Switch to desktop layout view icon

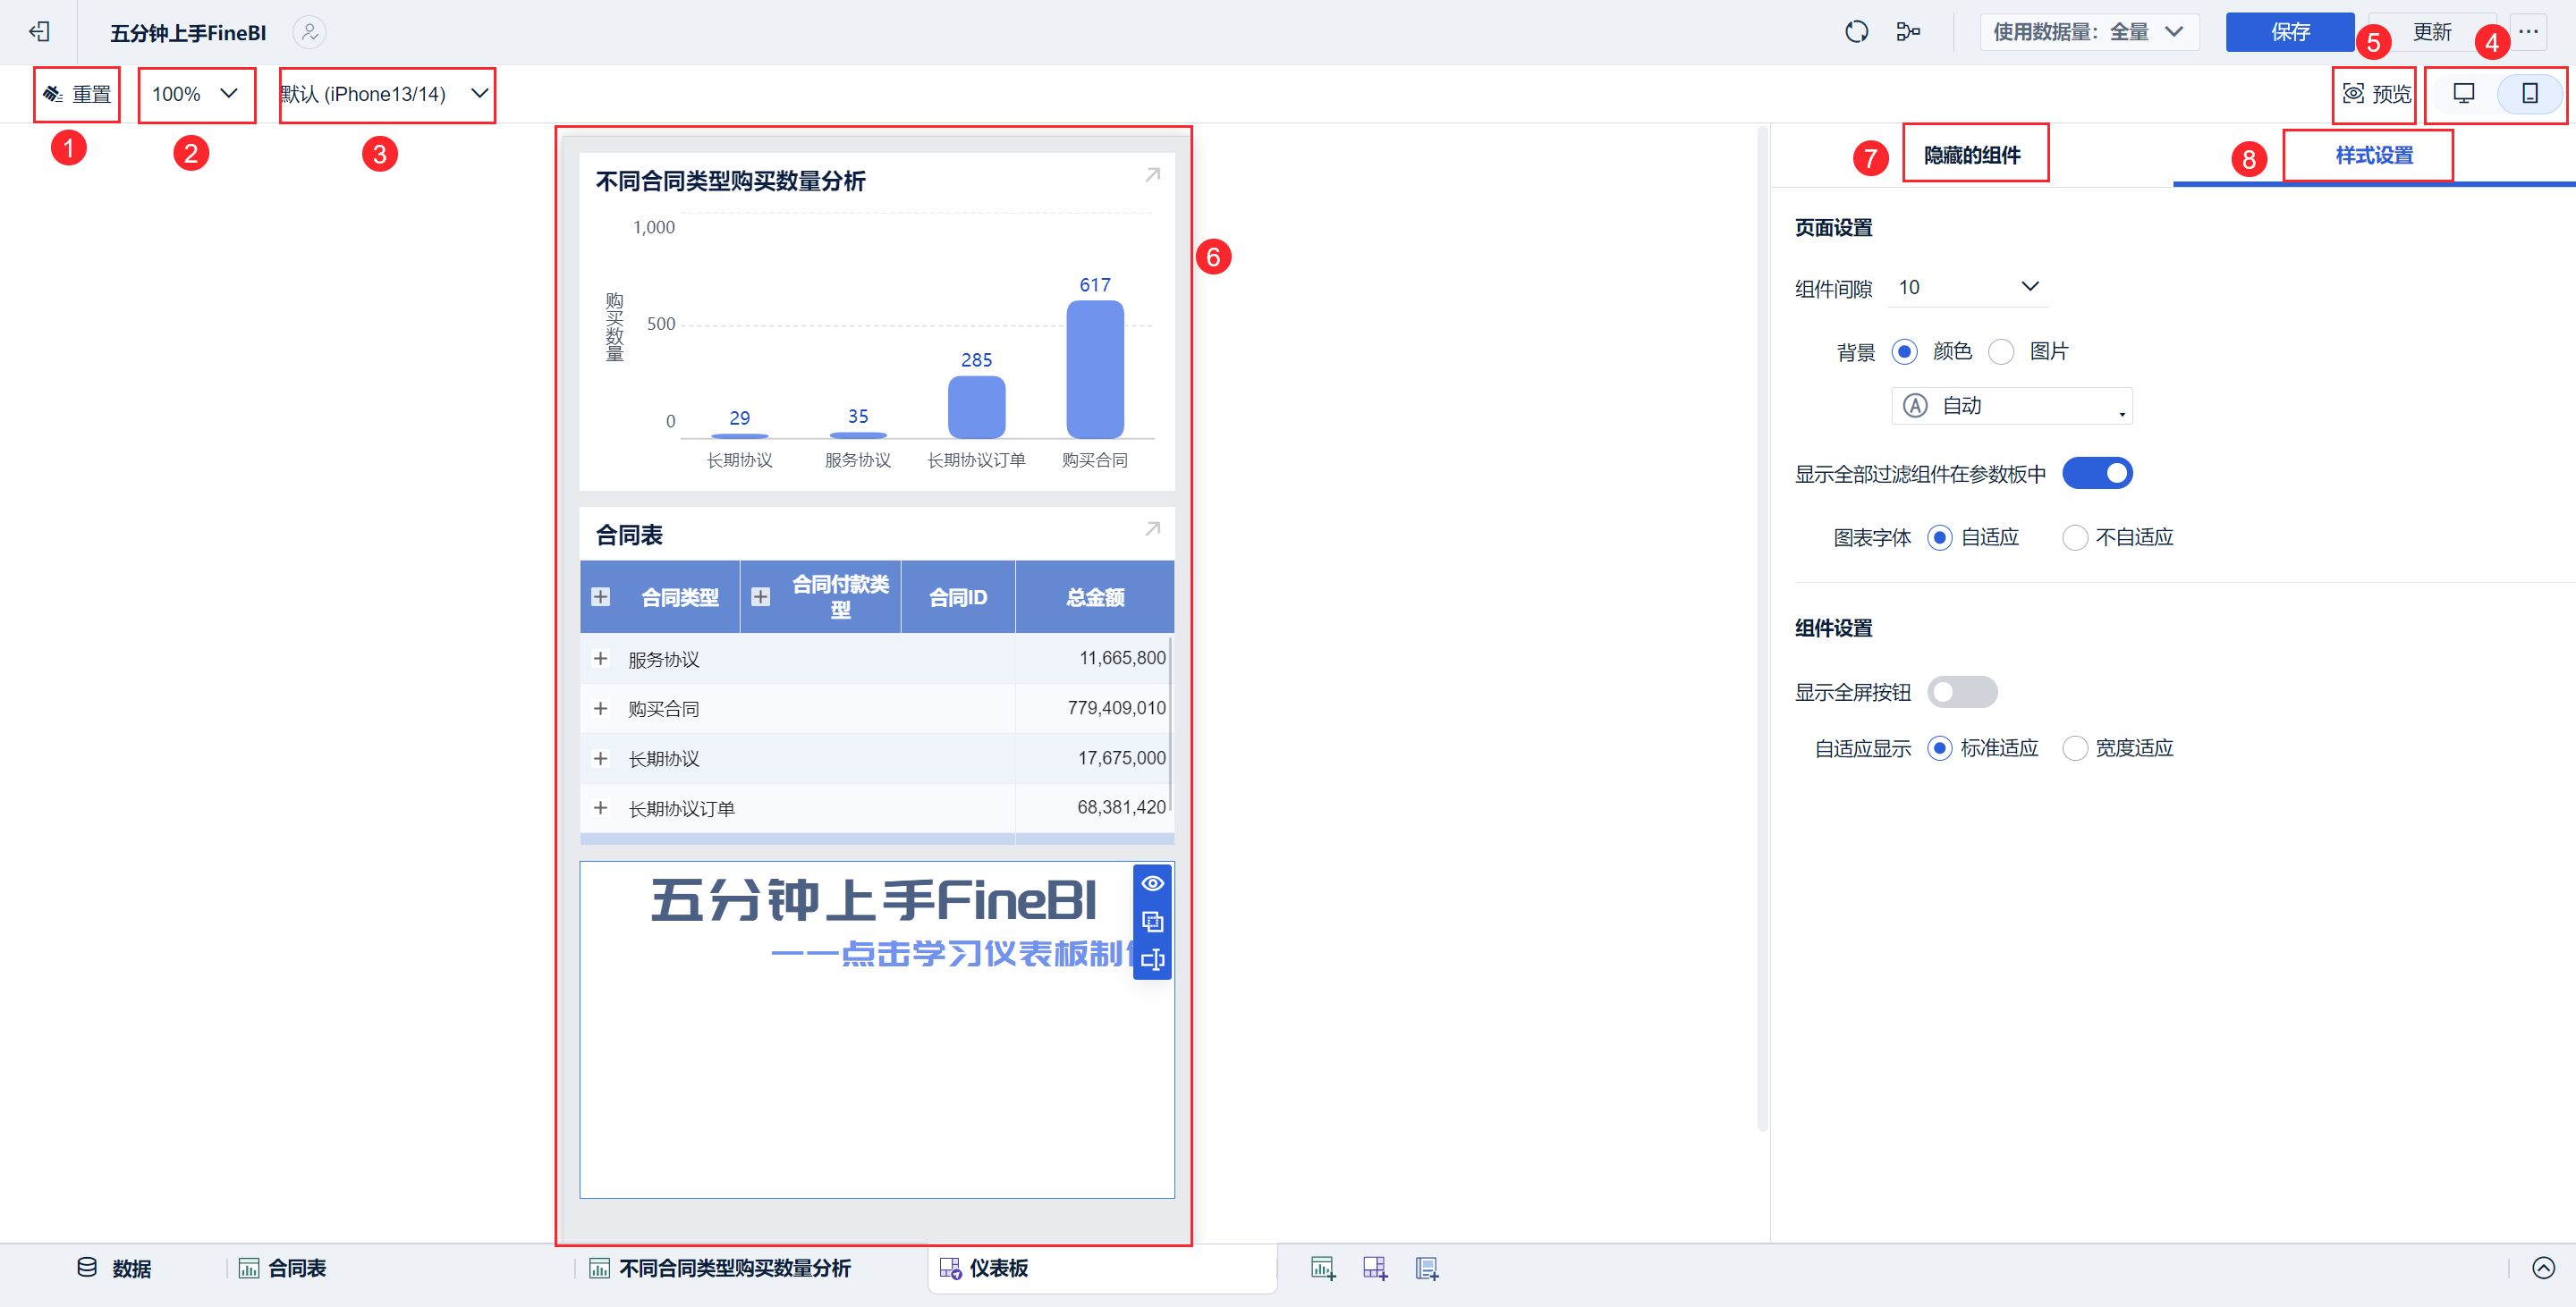(x=2464, y=94)
